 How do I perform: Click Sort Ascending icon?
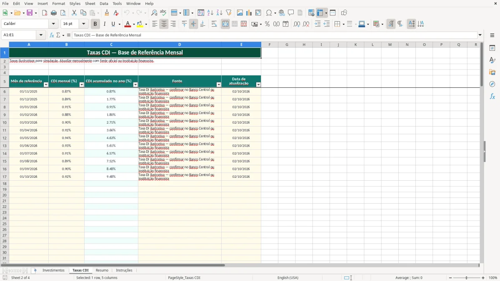[x=210, y=13]
